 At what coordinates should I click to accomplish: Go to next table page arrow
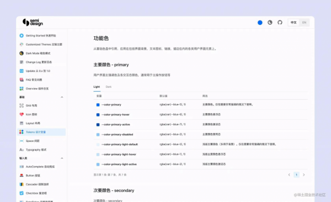point(304,175)
